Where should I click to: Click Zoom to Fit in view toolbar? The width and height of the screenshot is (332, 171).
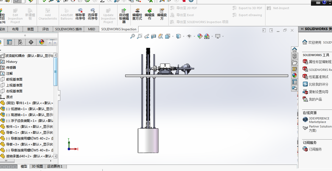(x=133, y=36)
